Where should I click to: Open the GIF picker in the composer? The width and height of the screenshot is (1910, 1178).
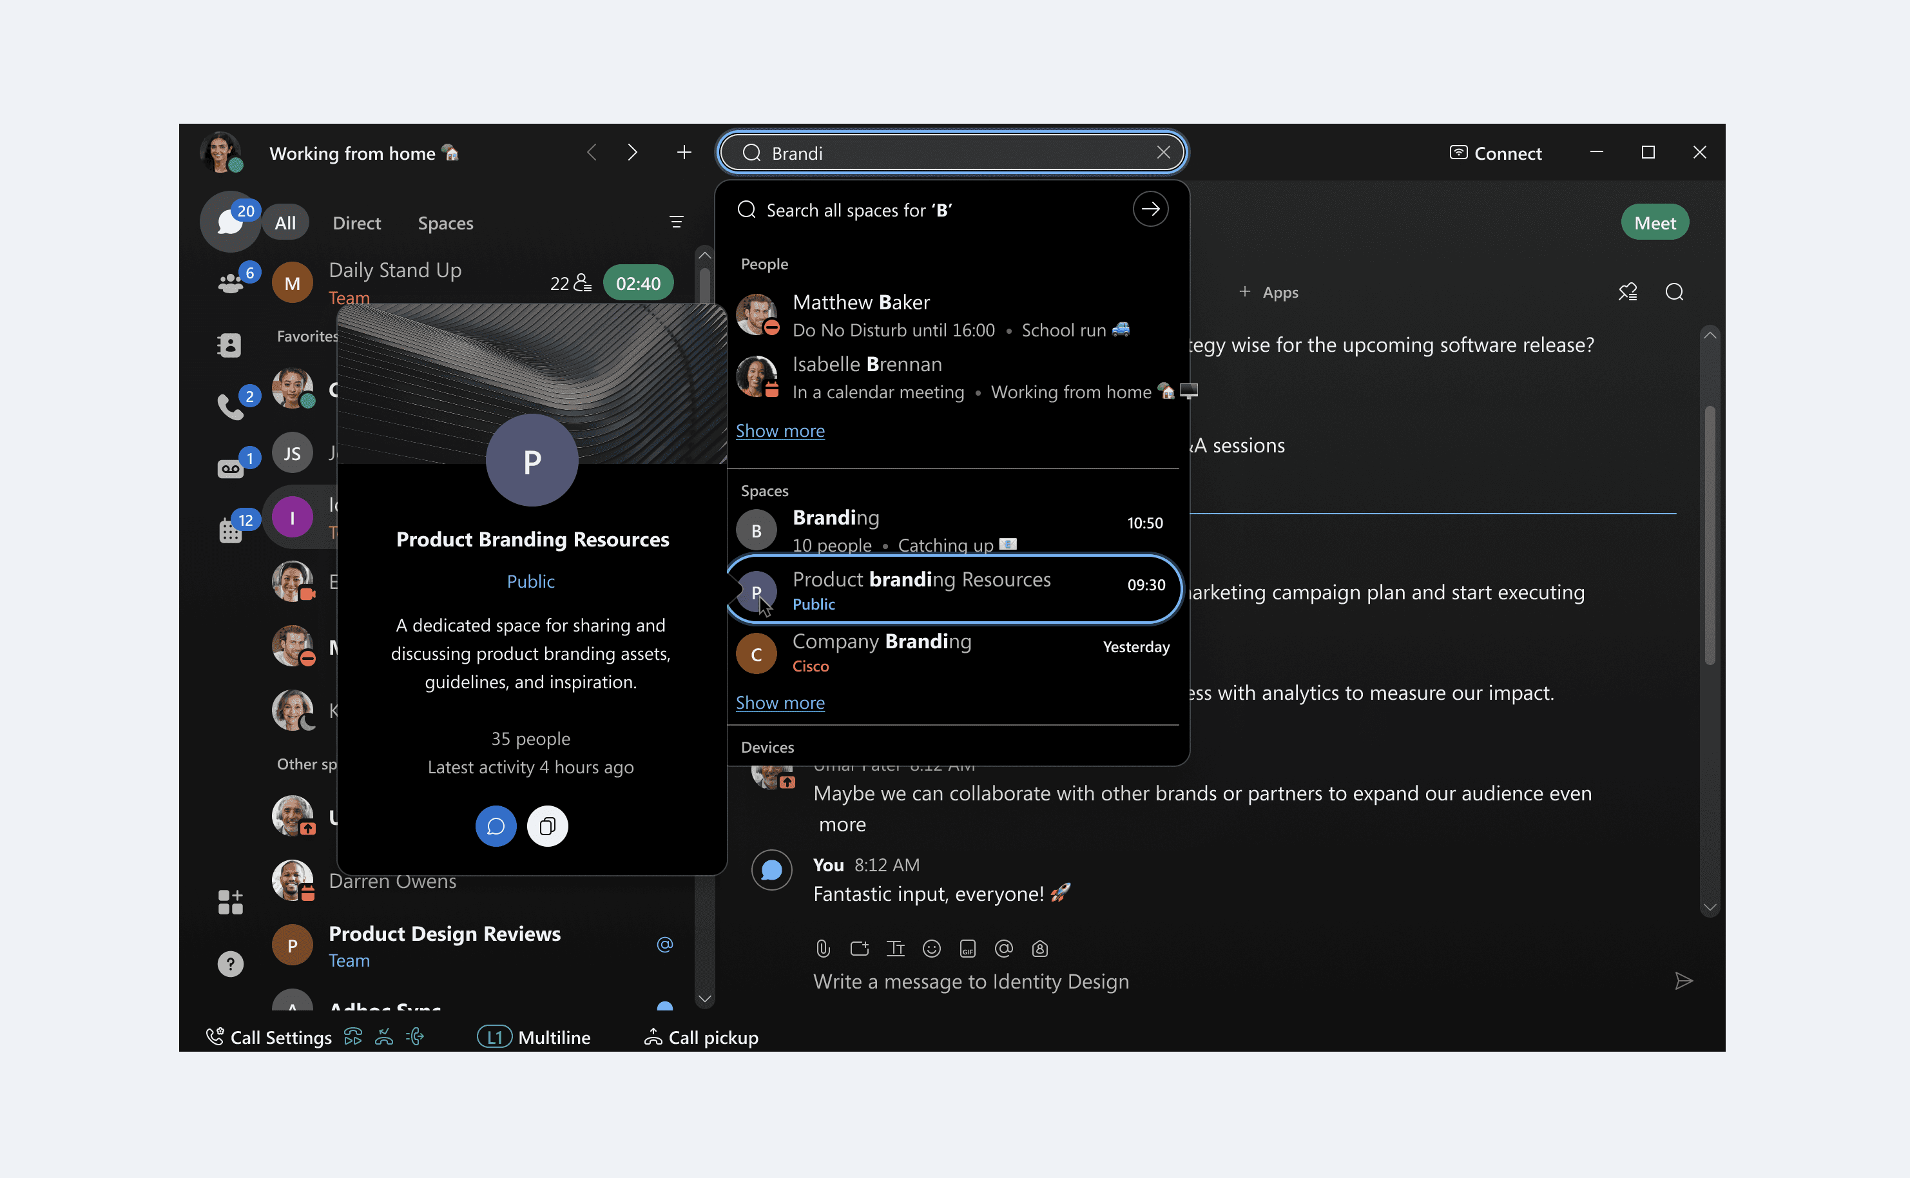pyautogui.click(x=967, y=948)
